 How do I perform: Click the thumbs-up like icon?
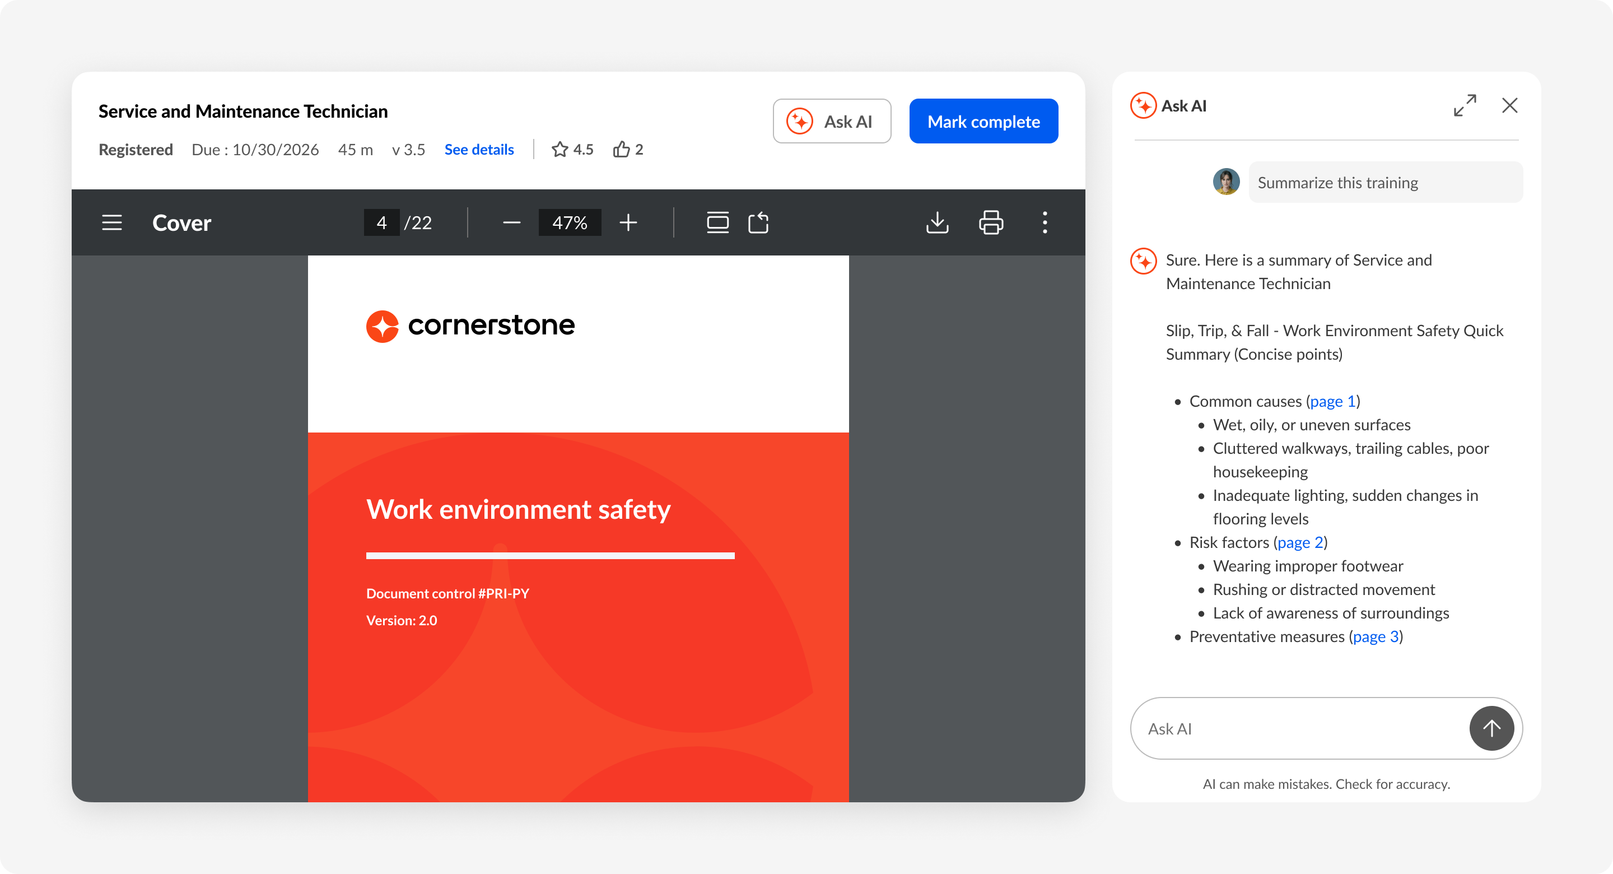click(x=621, y=149)
